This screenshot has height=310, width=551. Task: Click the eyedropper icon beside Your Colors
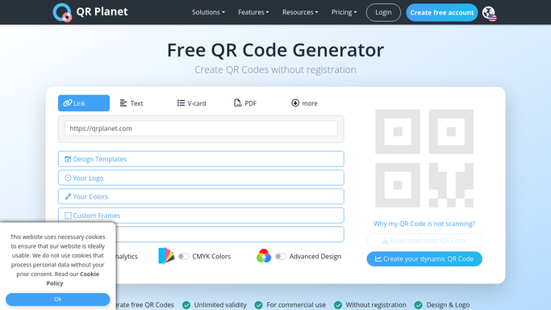(68, 196)
